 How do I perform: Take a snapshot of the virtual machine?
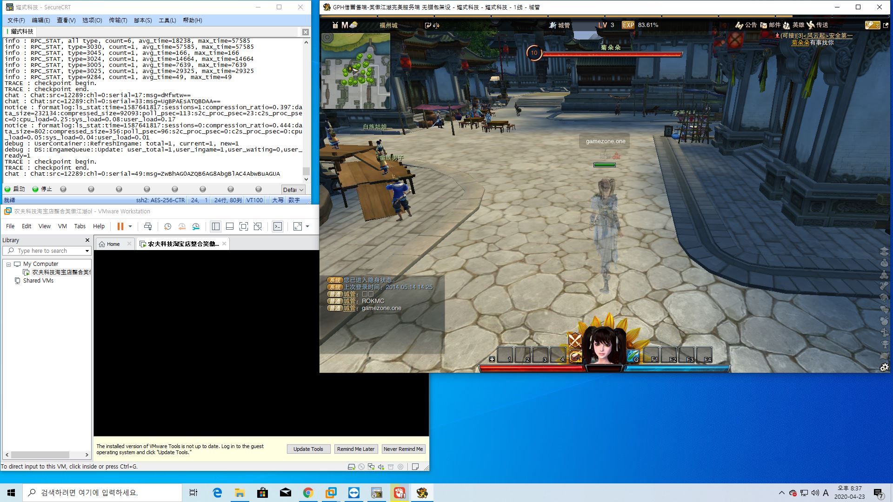(167, 226)
